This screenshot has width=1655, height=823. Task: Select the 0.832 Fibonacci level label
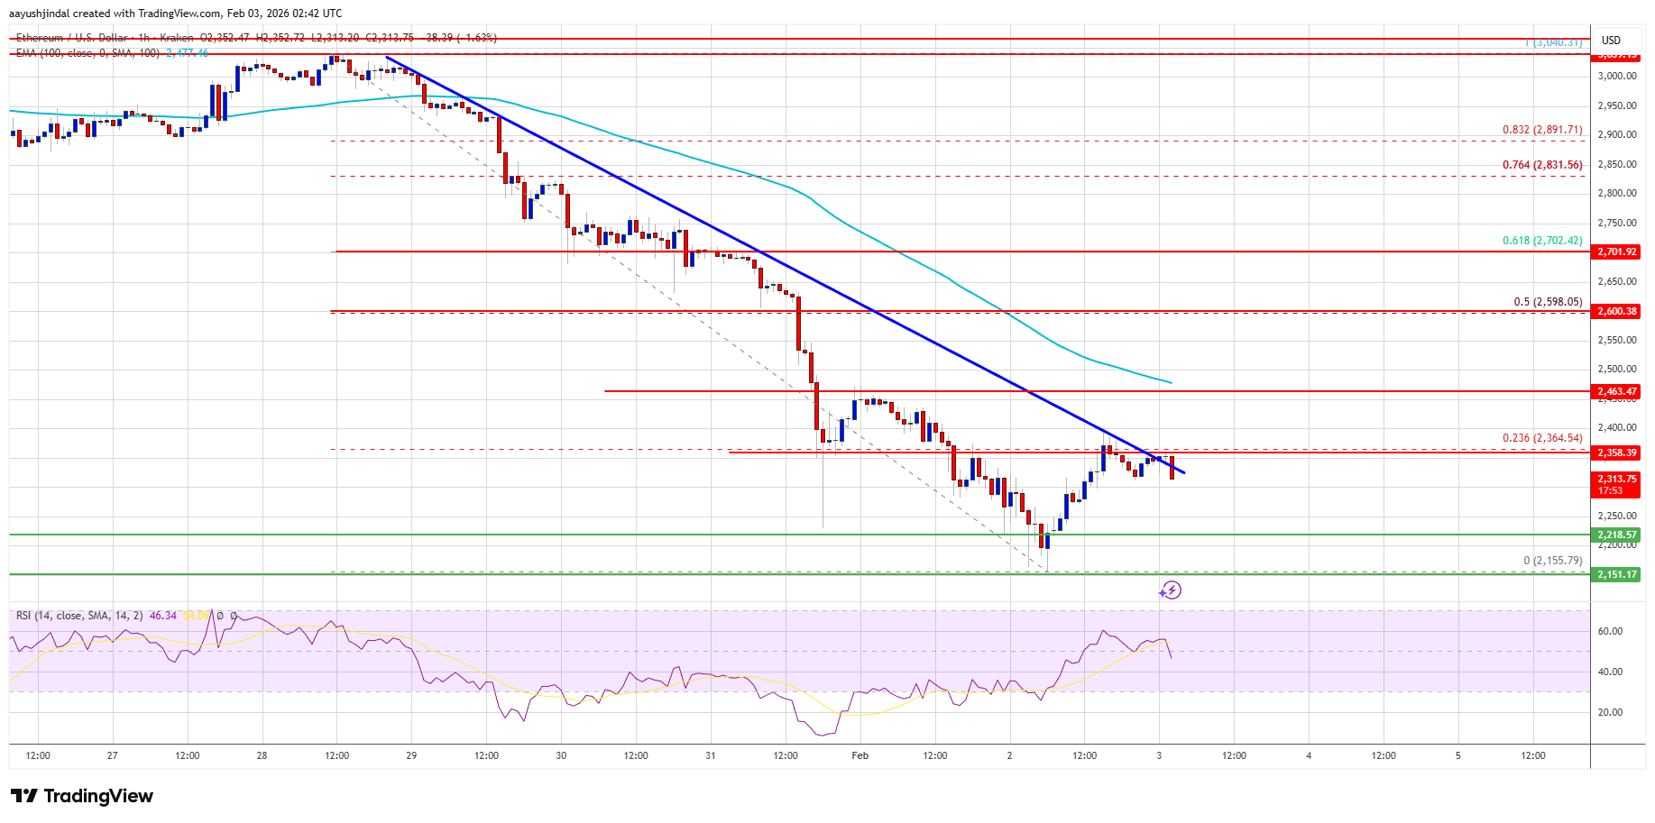point(1541,130)
